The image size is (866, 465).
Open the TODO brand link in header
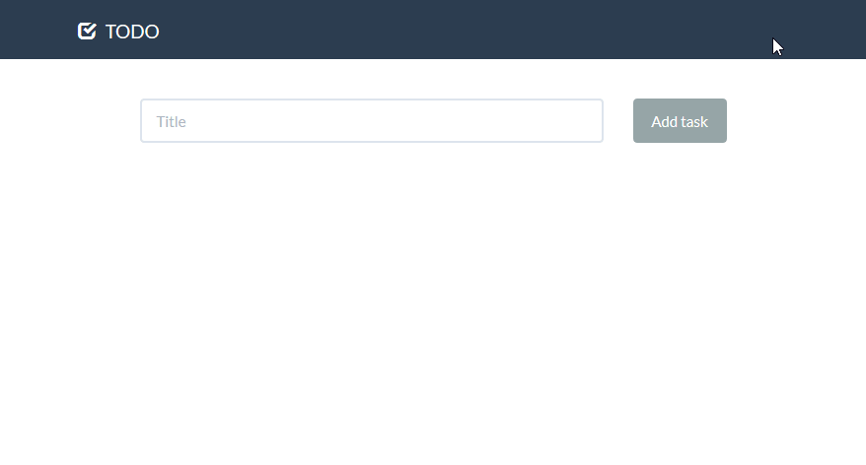[118, 31]
